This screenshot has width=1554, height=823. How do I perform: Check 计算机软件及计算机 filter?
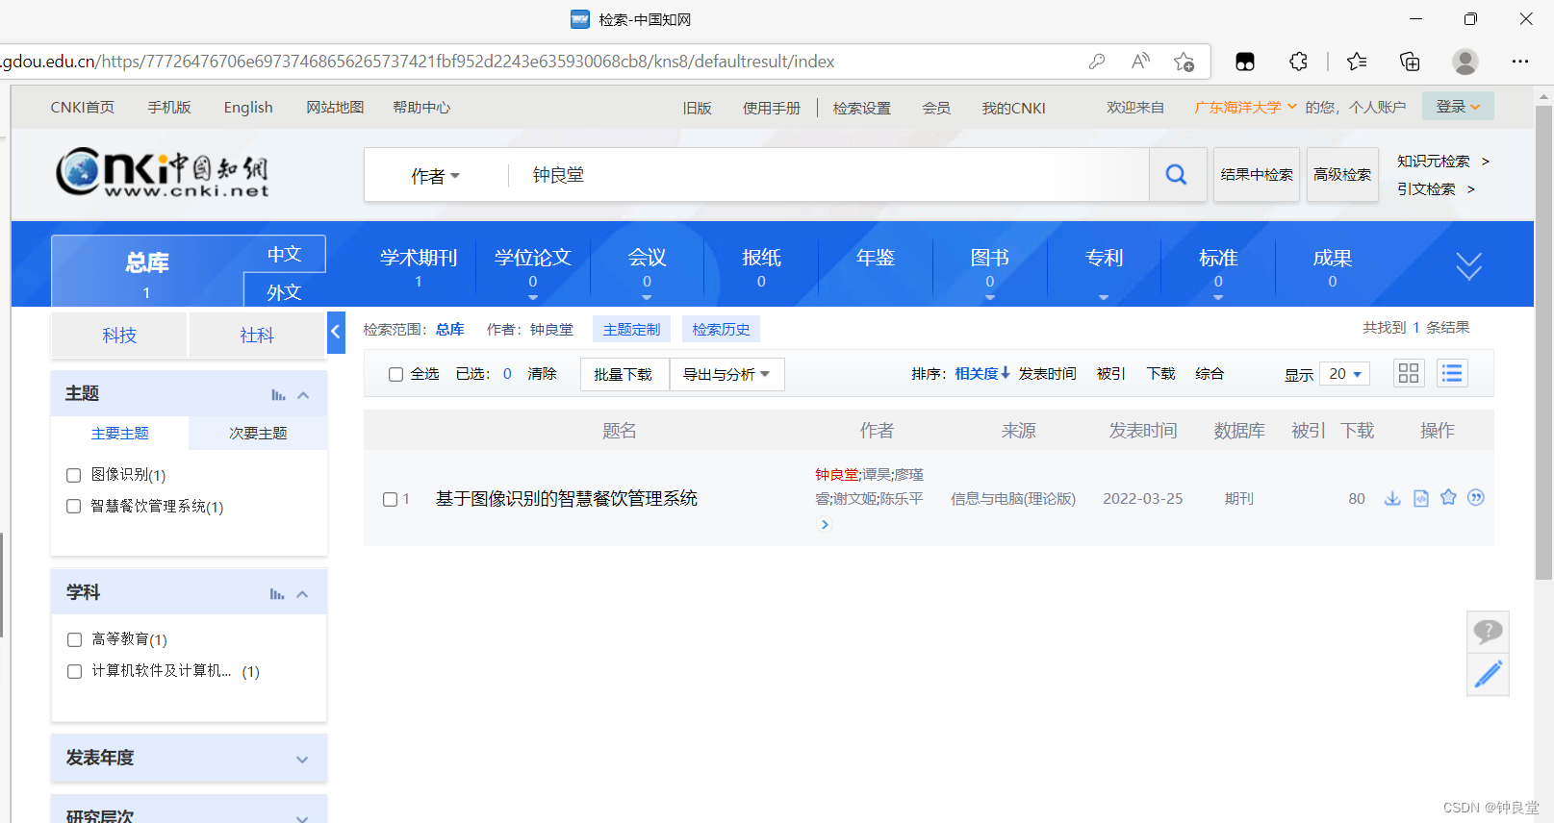click(74, 671)
